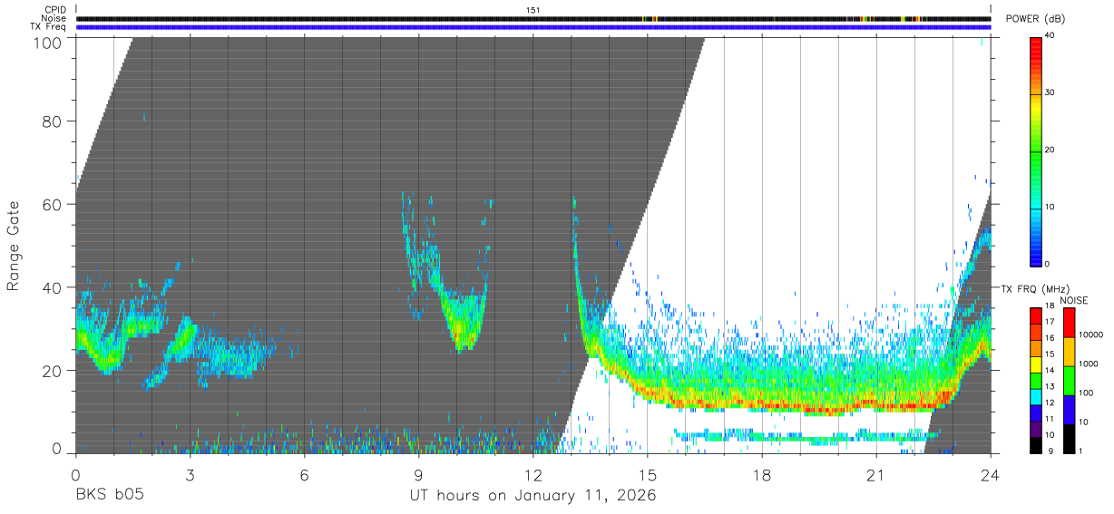Image resolution: width=1114 pixels, height=514 pixels.
Task: Pick the black swatch in TX FRQ scale
Action: click(1035, 443)
